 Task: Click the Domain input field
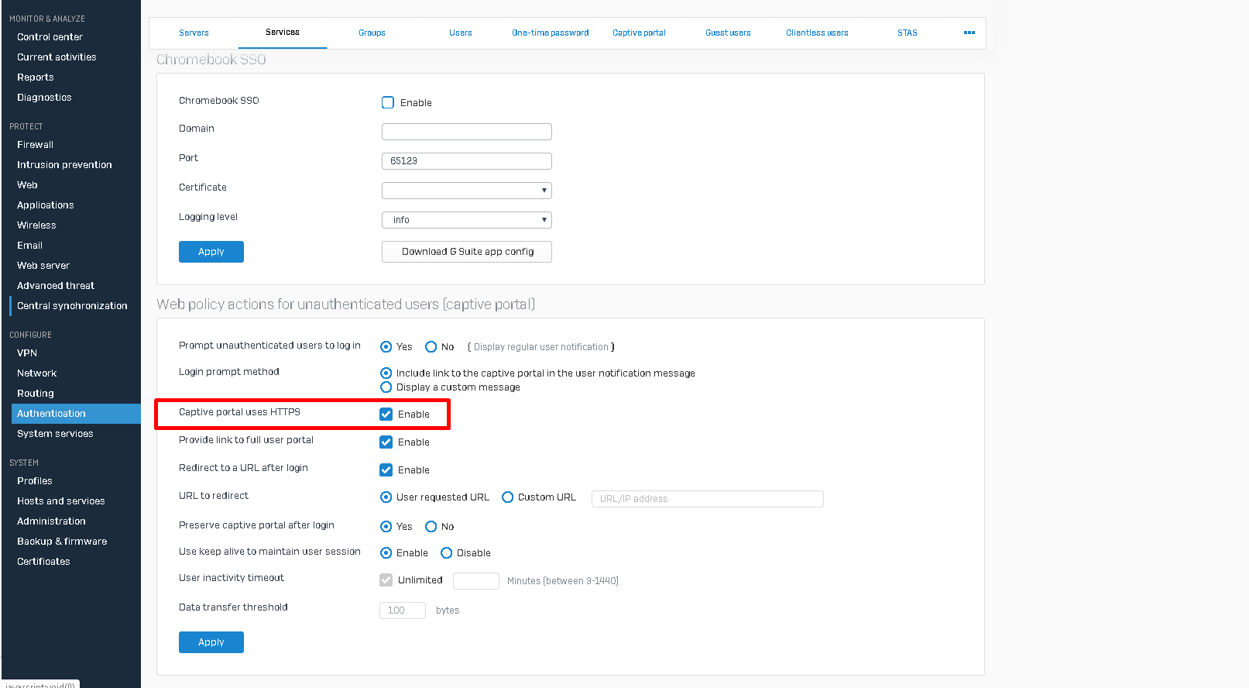click(466, 132)
